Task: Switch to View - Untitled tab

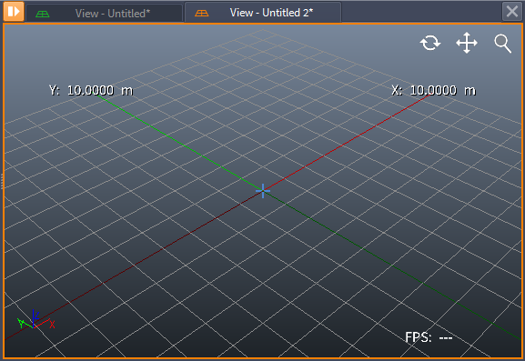Action: pyautogui.click(x=104, y=13)
